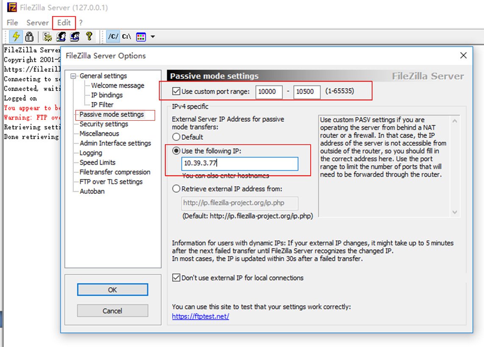The width and height of the screenshot is (484, 347).
Task: Select the C:\ path display icon
Action: point(127,37)
